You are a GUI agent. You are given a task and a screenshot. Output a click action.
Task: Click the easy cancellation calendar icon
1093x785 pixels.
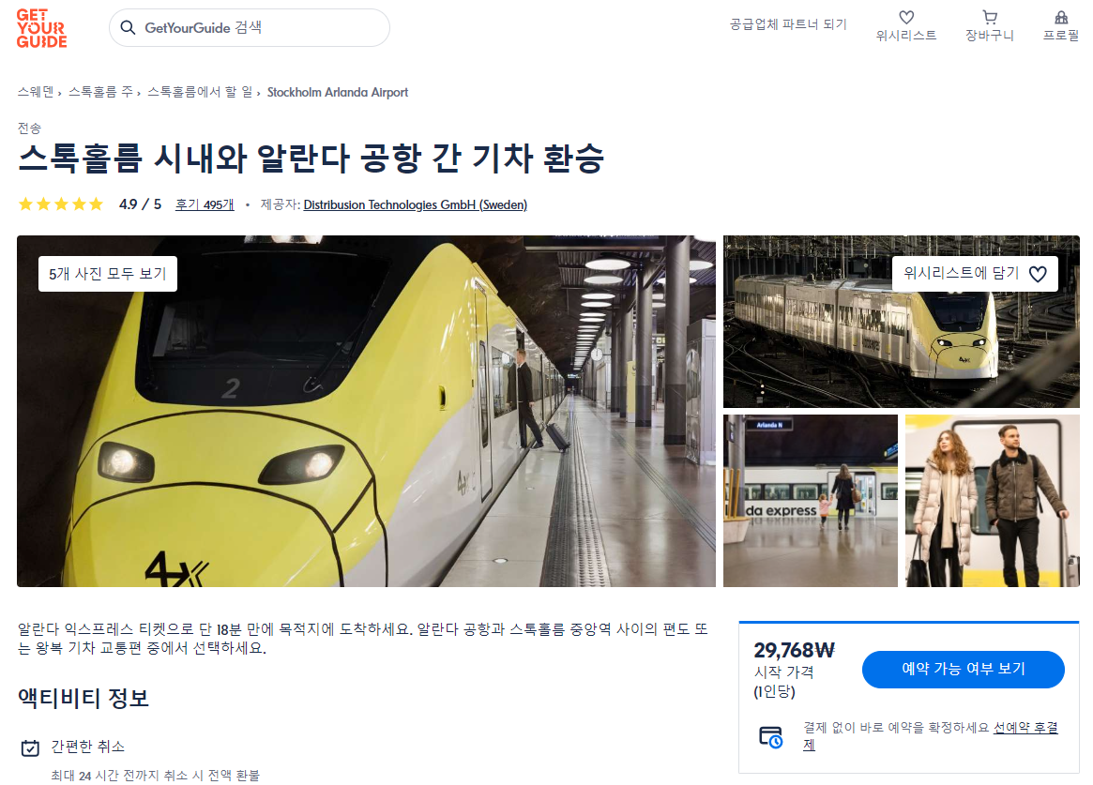point(31,748)
